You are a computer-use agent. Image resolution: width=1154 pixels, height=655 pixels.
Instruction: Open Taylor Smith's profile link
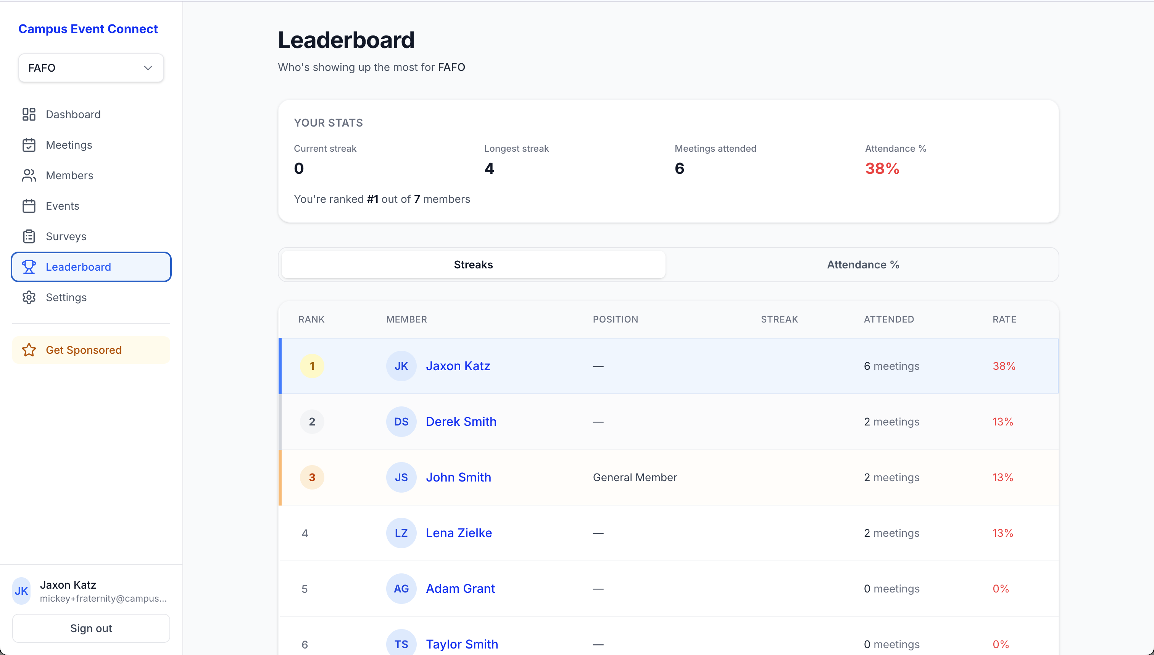click(x=462, y=644)
